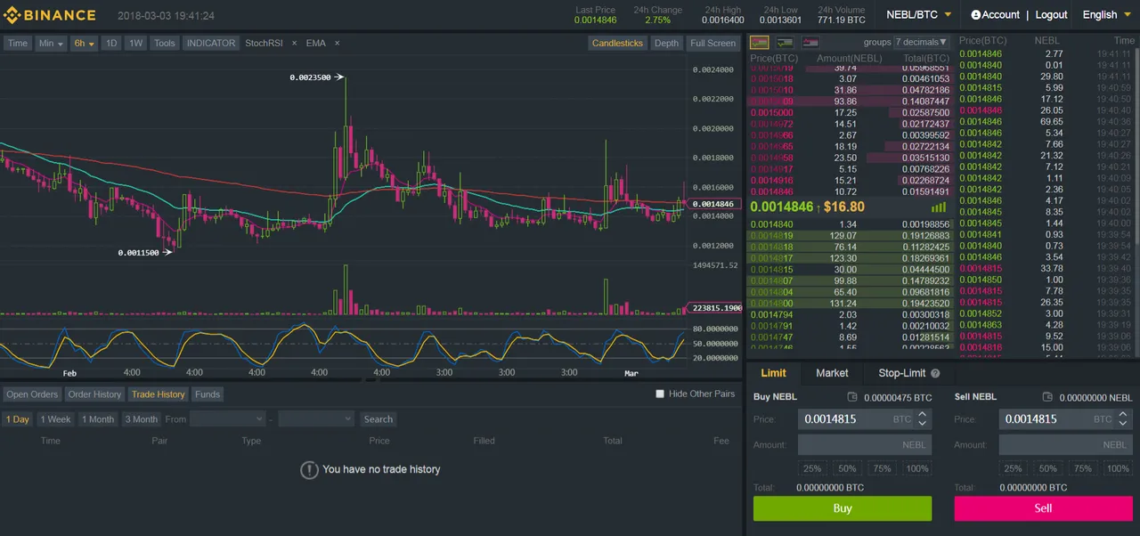Open the end date dropdown field
The width and height of the screenshot is (1140, 536).
316,419
